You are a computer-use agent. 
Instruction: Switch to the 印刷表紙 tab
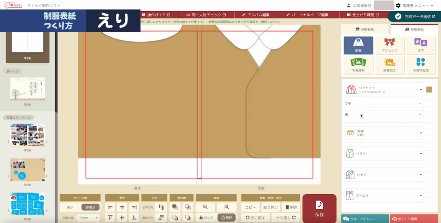coord(366,29)
